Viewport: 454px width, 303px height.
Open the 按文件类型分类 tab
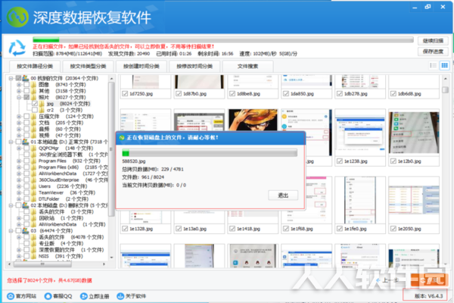88,67
